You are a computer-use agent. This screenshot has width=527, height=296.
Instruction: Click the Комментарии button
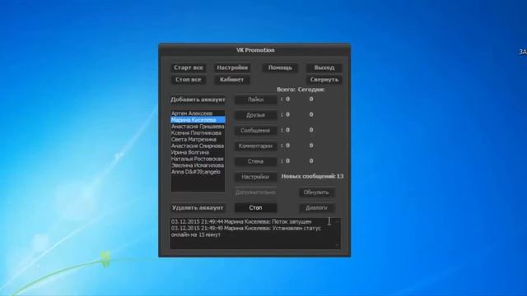255,146
